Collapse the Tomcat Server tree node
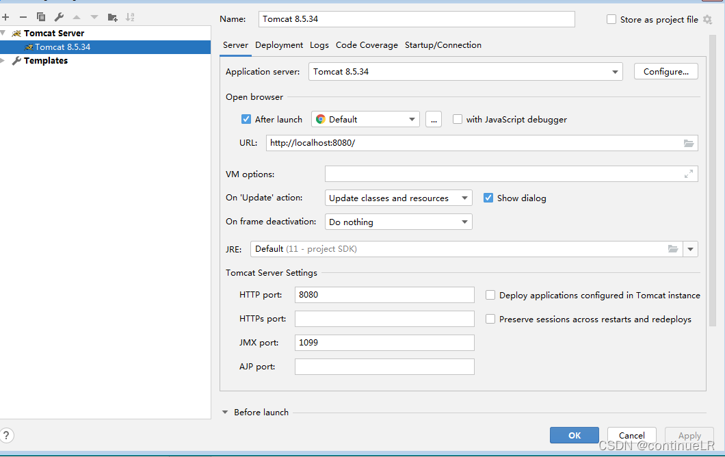The width and height of the screenshot is (725, 457). pos(3,34)
